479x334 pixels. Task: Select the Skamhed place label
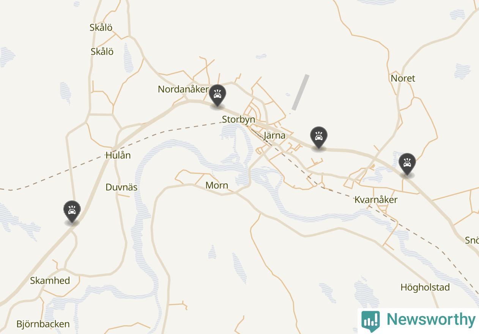pos(50,280)
